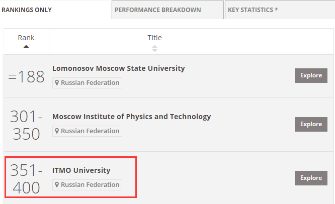Click Explore for Moscow Institute of Physics
The height and width of the screenshot is (204, 335).
(x=311, y=124)
